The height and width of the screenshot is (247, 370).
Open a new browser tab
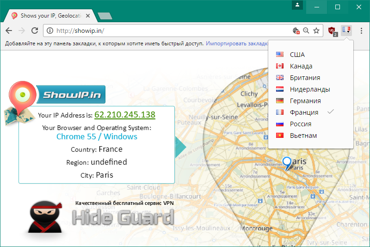pyautogui.click(x=105, y=16)
